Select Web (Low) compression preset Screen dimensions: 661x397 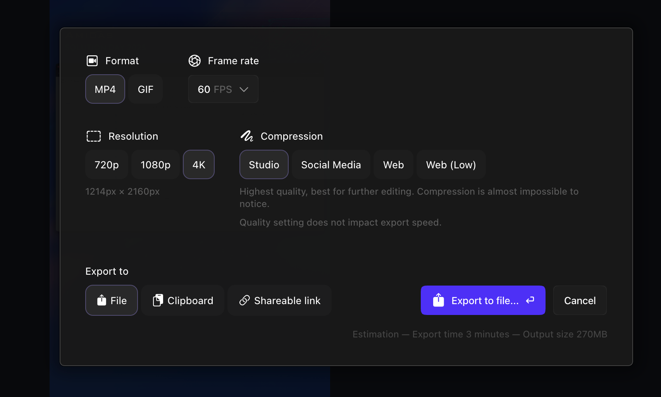pos(451,164)
